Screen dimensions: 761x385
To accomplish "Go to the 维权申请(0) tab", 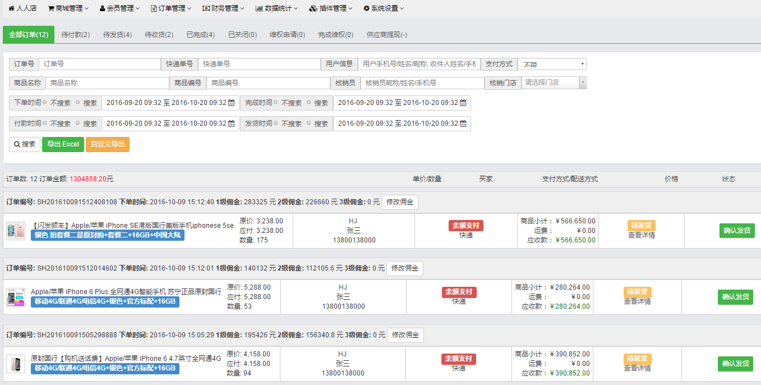I will pos(287,35).
